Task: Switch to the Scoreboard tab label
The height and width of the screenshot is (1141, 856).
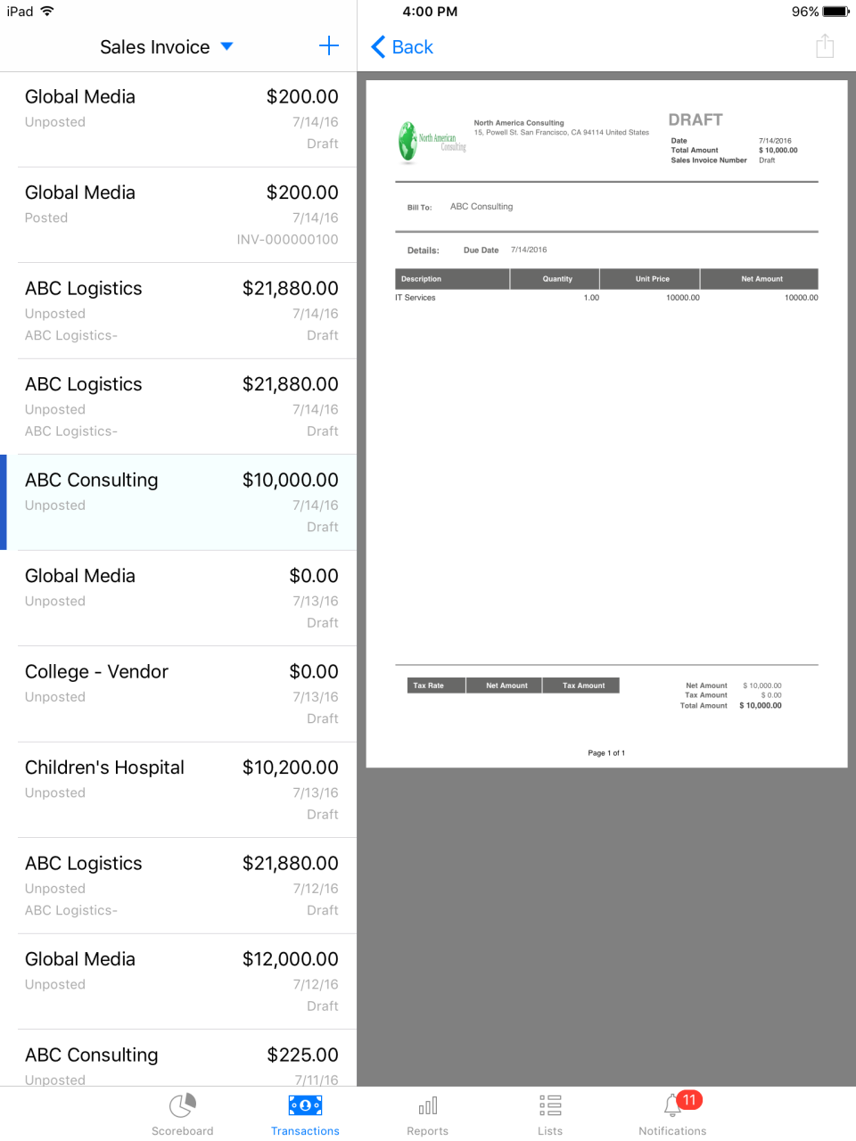Action: (182, 1131)
